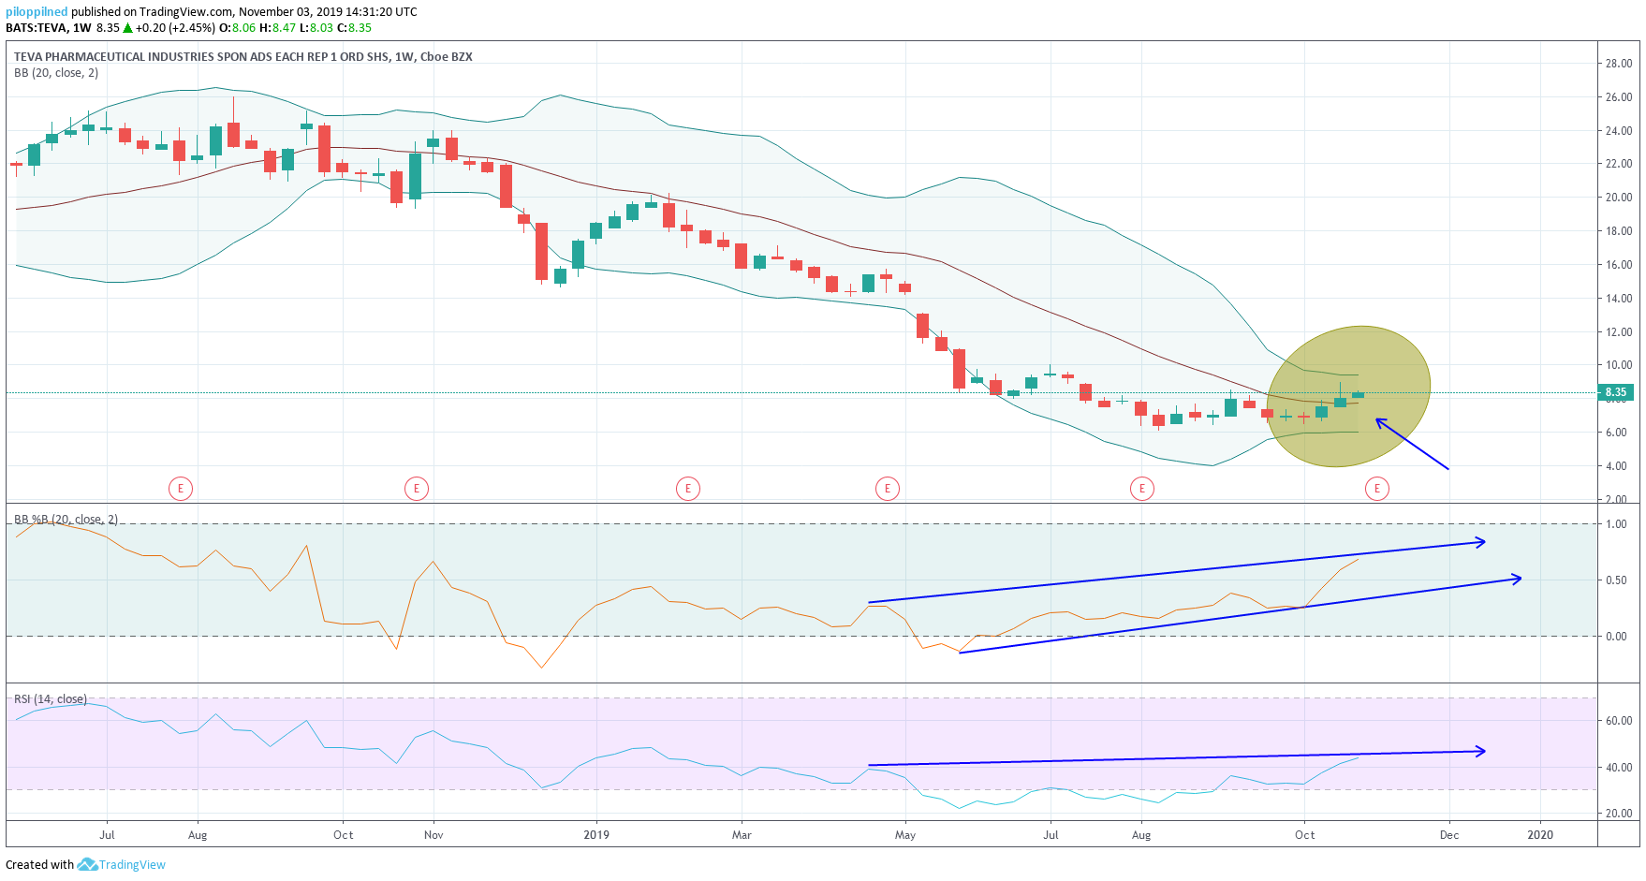Screen dimensions: 1646x881
Task: Click the earnings E marker in February 2019
Action: click(688, 488)
